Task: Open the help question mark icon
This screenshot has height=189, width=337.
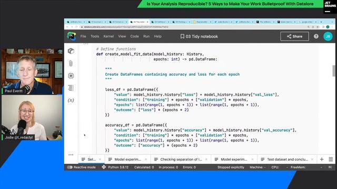Action: coord(316,36)
